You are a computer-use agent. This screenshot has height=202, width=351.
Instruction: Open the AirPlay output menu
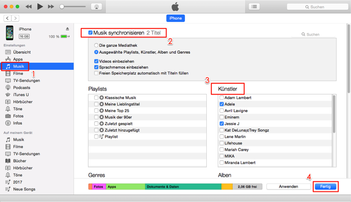(x=96, y=7)
